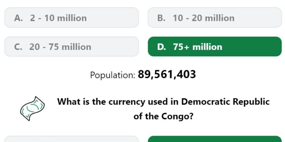This screenshot has width=285, height=142.
Task: Click the words "of the Congo?"
Action: click(163, 116)
